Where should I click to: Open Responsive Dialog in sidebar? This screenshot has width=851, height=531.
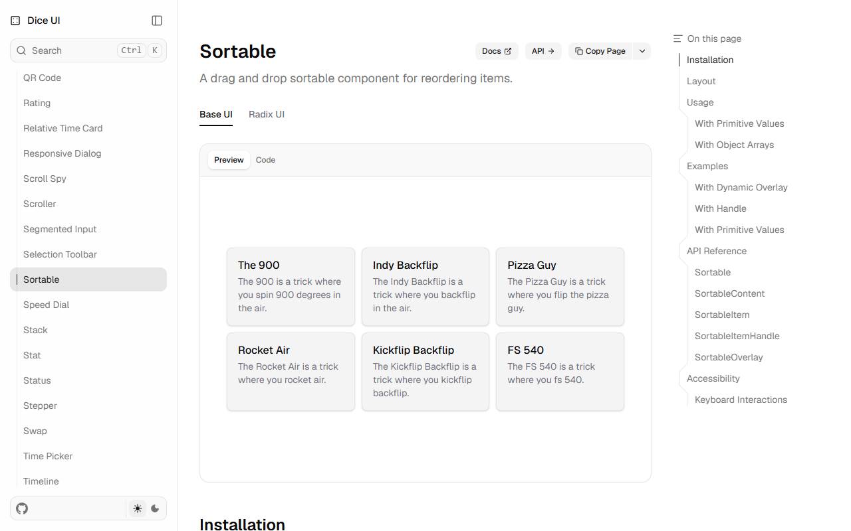[88, 153]
